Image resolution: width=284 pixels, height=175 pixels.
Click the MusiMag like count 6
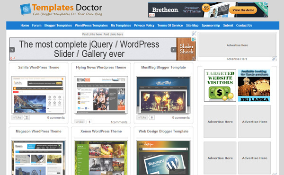click(152, 117)
